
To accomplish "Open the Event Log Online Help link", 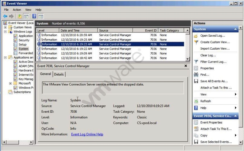I will (x=87, y=134).
